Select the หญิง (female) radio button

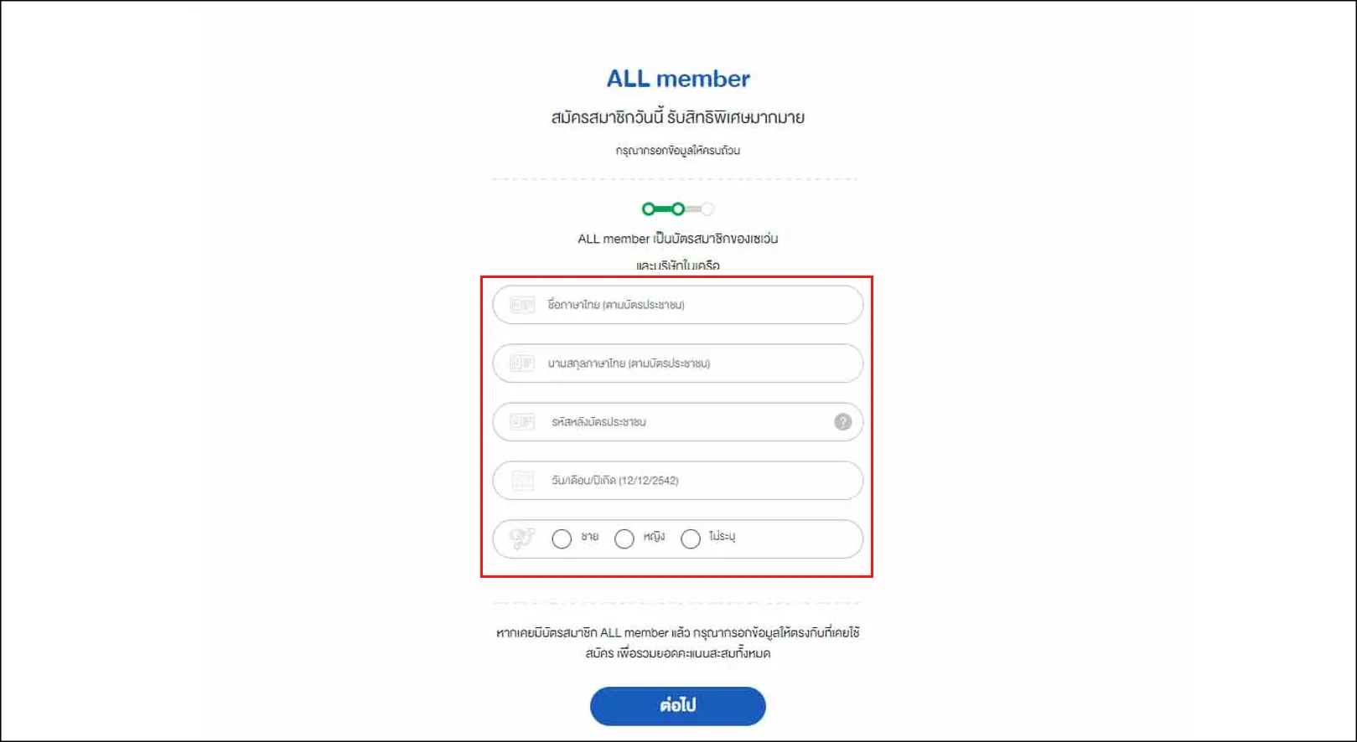pos(624,538)
